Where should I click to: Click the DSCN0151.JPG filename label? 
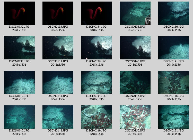point(173,131)
